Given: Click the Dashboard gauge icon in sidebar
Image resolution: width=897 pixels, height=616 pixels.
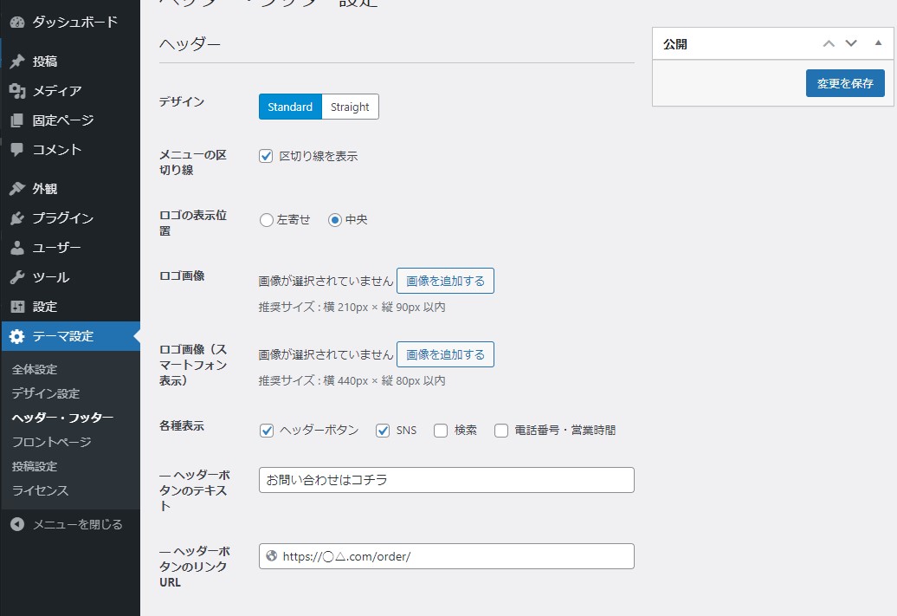Looking at the screenshot, I should pyautogui.click(x=17, y=23).
